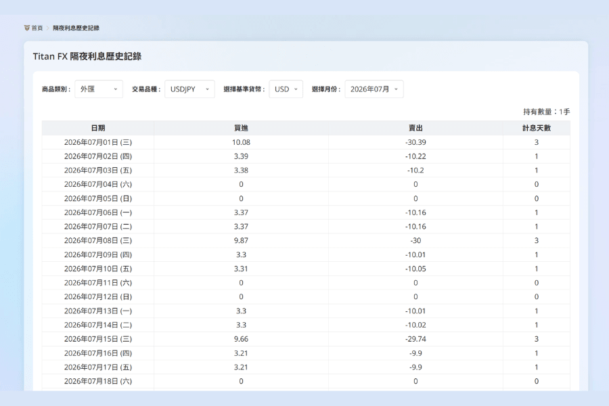Click the 持有數量：1手 label
This screenshot has height=406, width=609.
[547, 112]
